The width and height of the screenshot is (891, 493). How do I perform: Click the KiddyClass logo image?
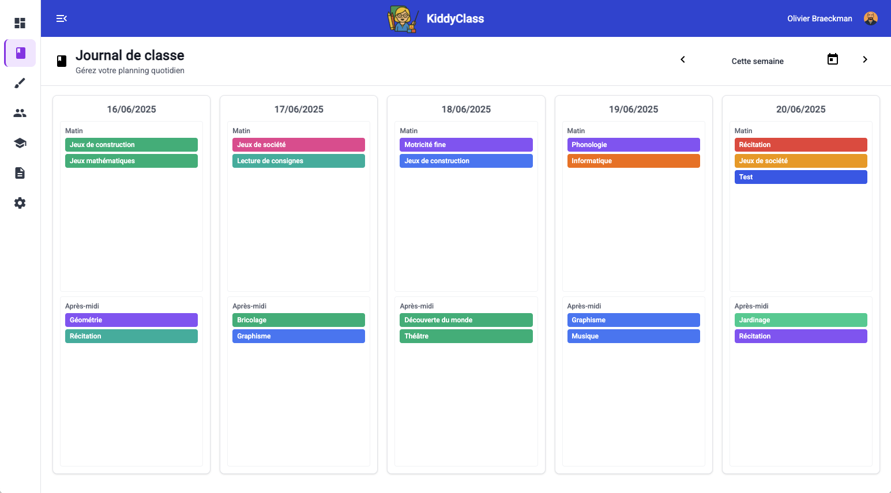[x=403, y=19]
